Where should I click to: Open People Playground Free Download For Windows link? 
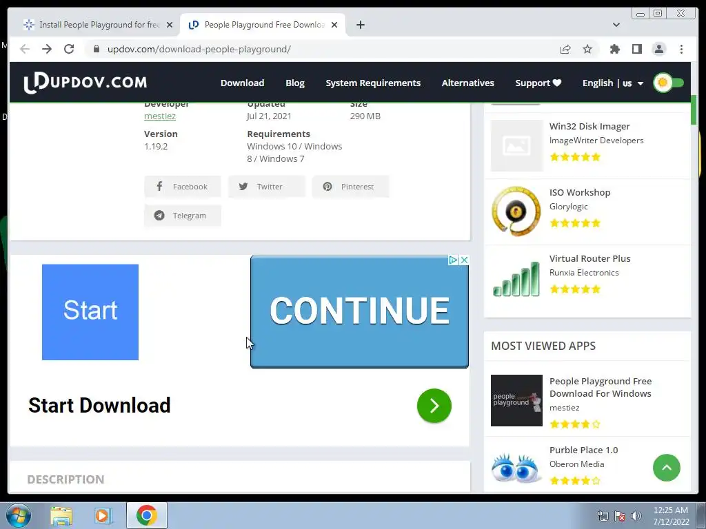(601, 387)
